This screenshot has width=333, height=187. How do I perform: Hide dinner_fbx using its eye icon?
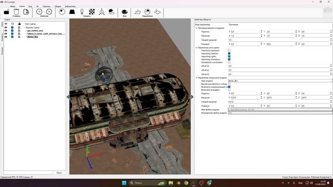point(6,37)
